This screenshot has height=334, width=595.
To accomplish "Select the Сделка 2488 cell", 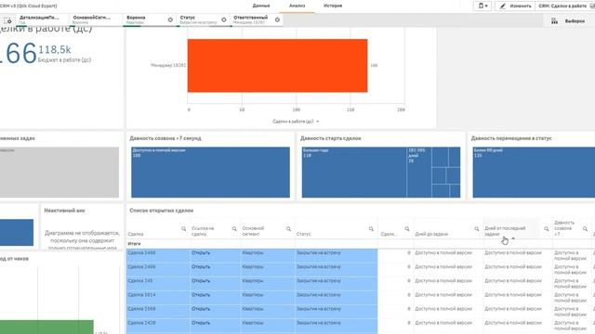I will pos(158,256).
